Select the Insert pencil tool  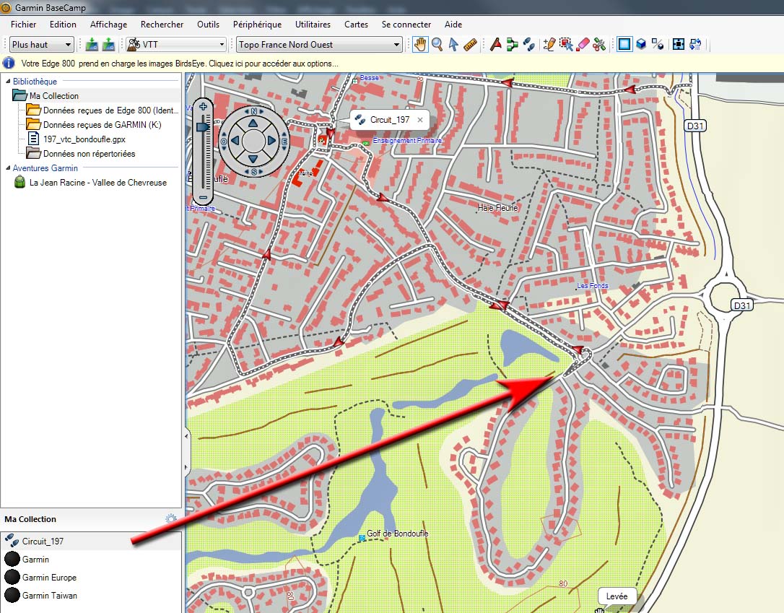549,45
